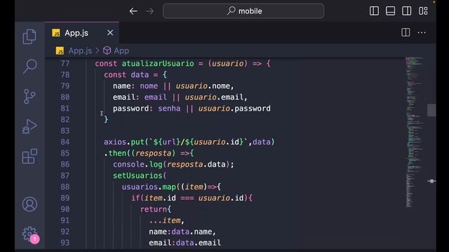Click 'name:data.name,' on line 92

tap(182, 232)
